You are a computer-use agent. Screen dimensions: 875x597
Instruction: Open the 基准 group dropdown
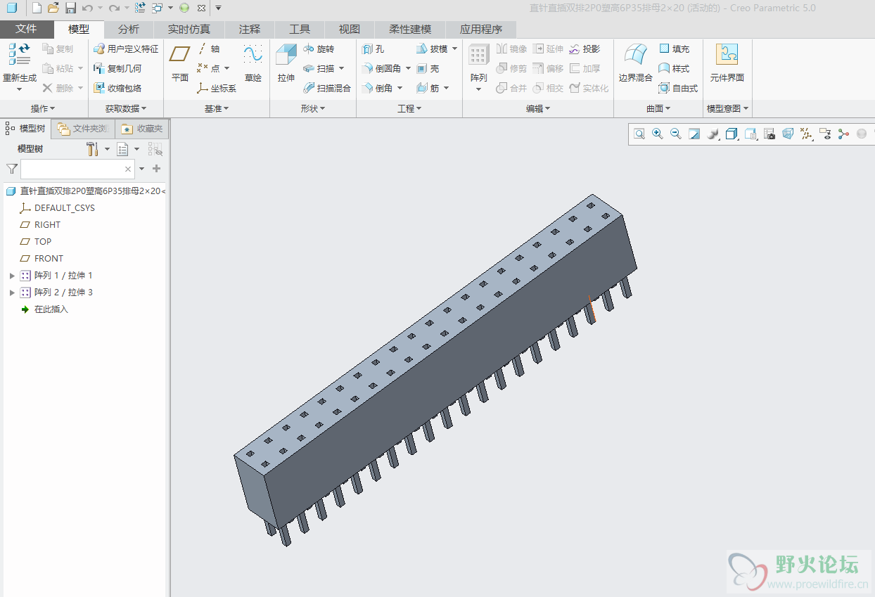pyautogui.click(x=217, y=109)
